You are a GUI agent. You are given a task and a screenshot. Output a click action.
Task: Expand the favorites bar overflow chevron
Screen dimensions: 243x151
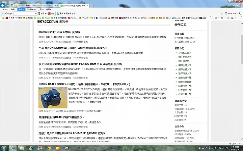211,17
